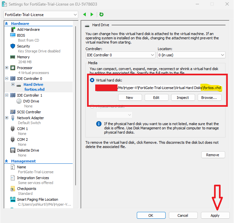Expand the Hard Drive tree node
234x223 pixels.
tap(13, 84)
